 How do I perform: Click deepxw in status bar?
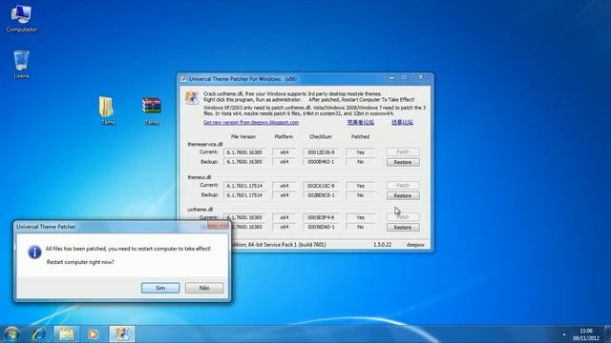pos(415,245)
